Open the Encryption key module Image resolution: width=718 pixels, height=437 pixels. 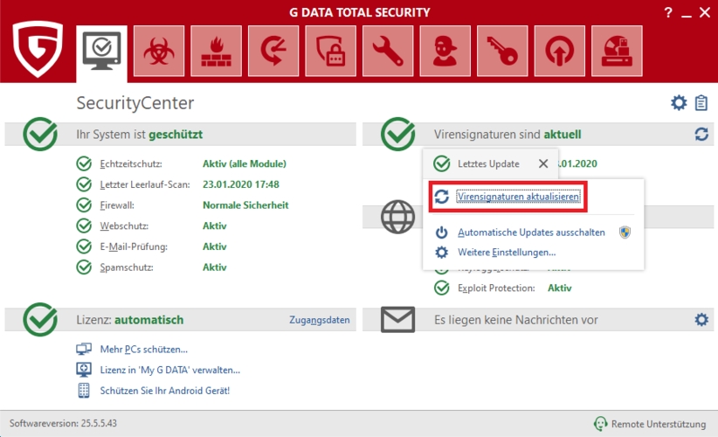(502, 52)
